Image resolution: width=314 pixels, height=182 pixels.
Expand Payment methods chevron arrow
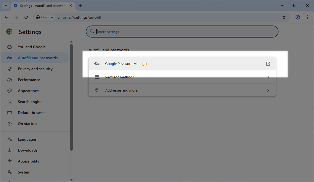click(x=268, y=77)
